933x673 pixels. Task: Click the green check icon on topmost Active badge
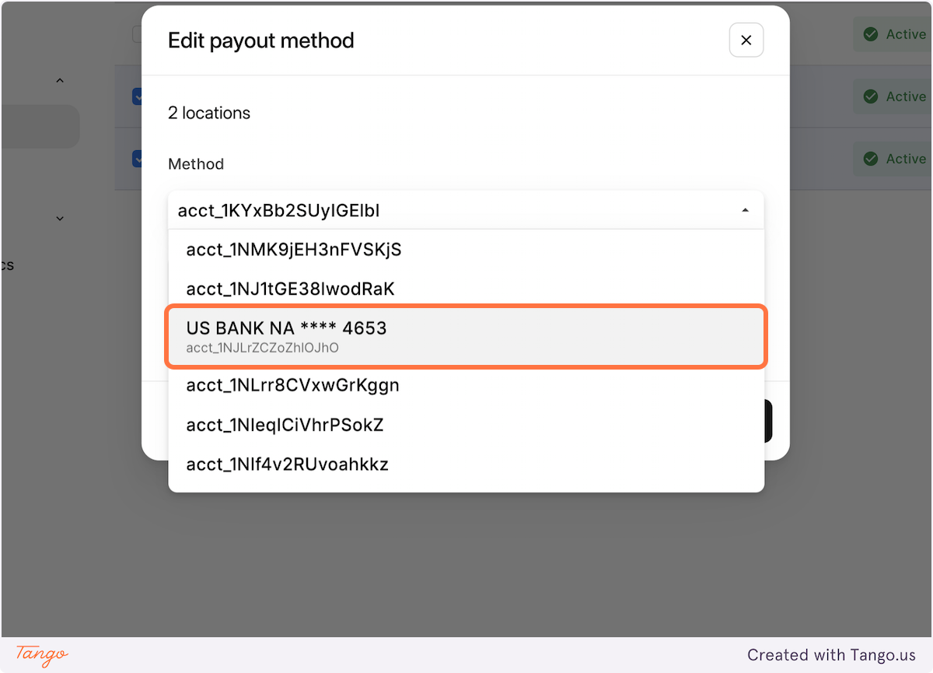coord(871,34)
